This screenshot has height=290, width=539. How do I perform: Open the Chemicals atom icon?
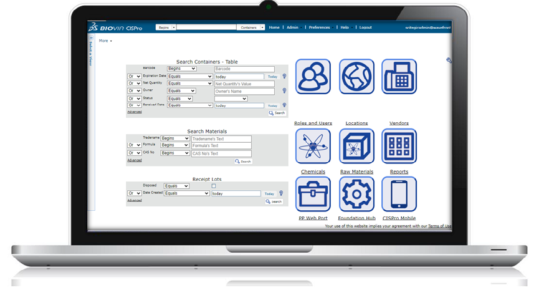(313, 147)
